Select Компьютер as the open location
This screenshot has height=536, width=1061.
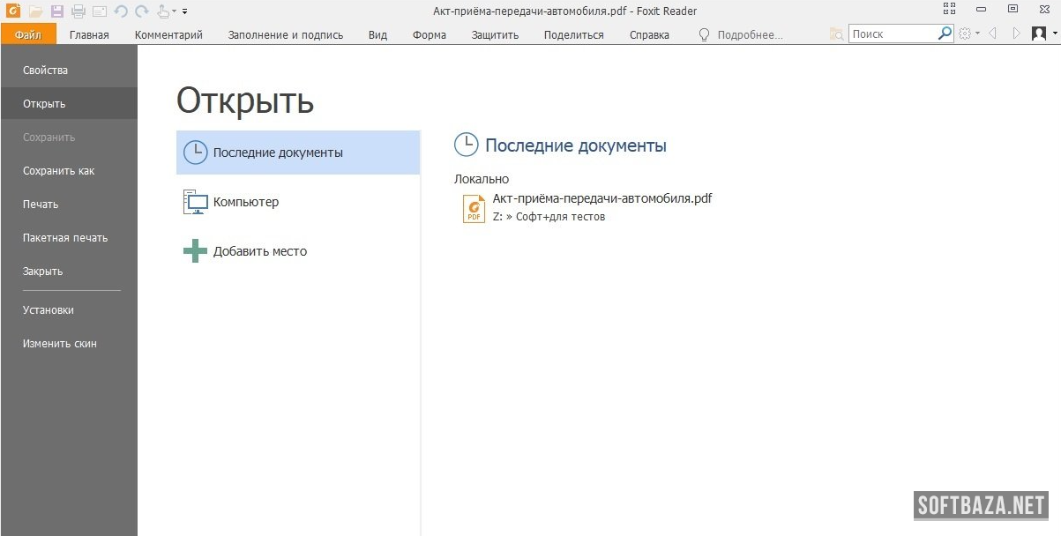tap(245, 202)
